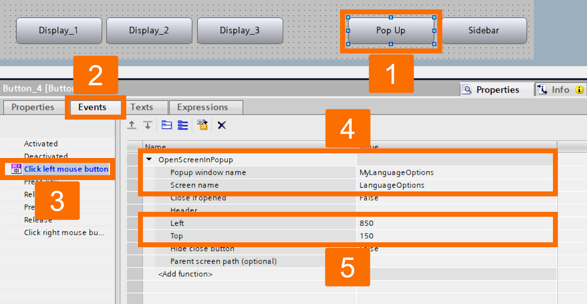
Task: Click the OpenScreenInPopup function name
Action: click(196, 160)
